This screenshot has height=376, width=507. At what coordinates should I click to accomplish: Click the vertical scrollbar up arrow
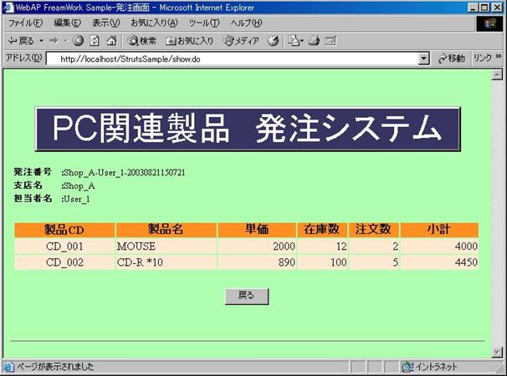click(497, 74)
